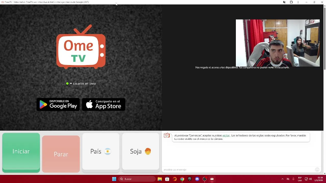Open the browser extensions puzzle icon
This screenshot has height=183, width=326.
[291, 2]
